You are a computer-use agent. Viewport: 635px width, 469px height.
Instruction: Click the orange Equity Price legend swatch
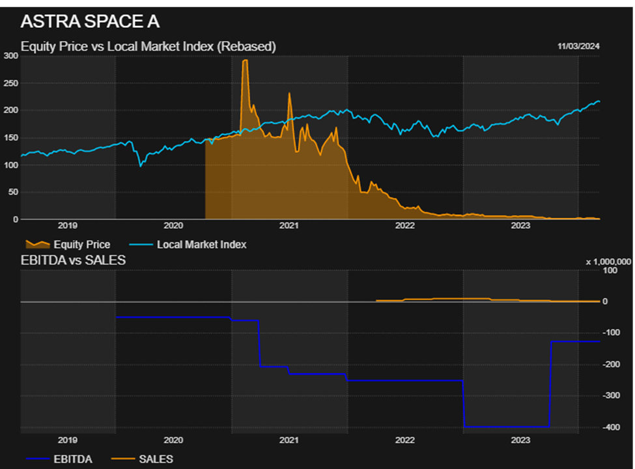coord(38,244)
